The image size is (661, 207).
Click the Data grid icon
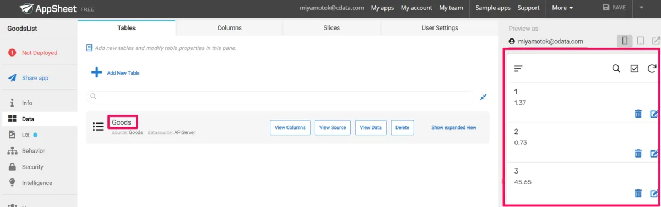tap(12, 119)
